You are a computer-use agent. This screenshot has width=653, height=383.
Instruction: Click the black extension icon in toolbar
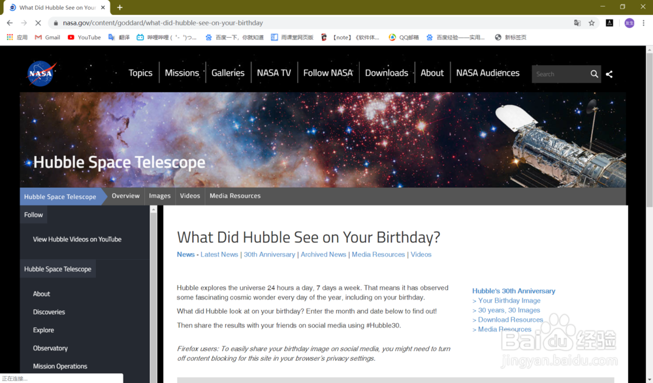pyautogui.click(x=609, y=23)
